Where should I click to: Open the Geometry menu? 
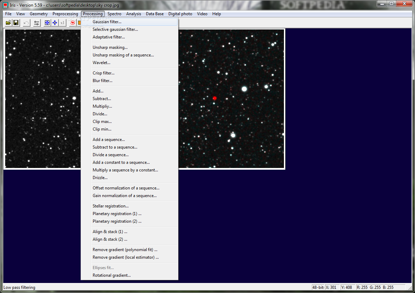point(39,14)
